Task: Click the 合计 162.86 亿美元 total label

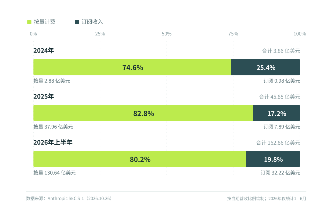Action: pos(278,143)
